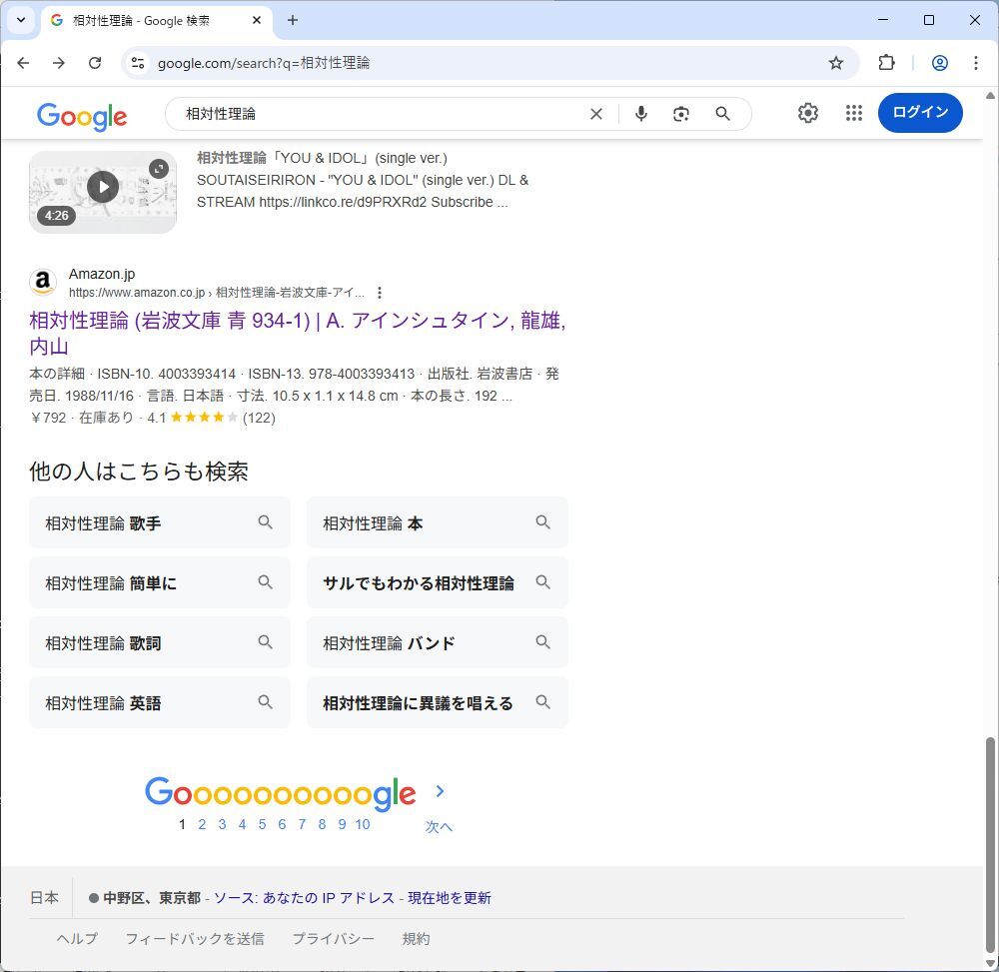Go to results page 3
This screenshot has height=972, width=999.
click(x=222, y=824)
